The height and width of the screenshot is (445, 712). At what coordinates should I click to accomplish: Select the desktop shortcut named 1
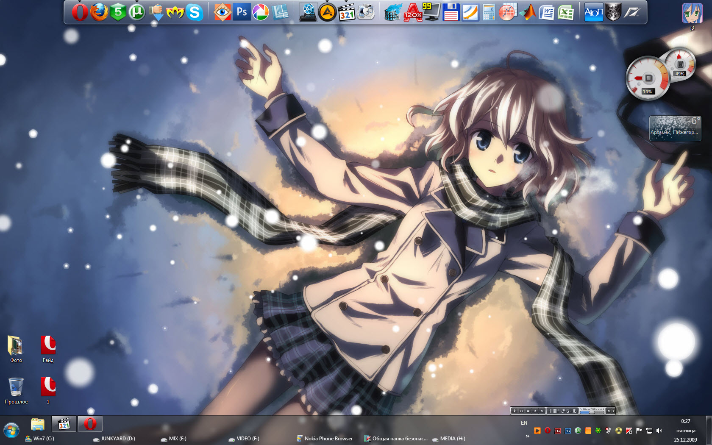pyautogui.click(x=48, y=391)
